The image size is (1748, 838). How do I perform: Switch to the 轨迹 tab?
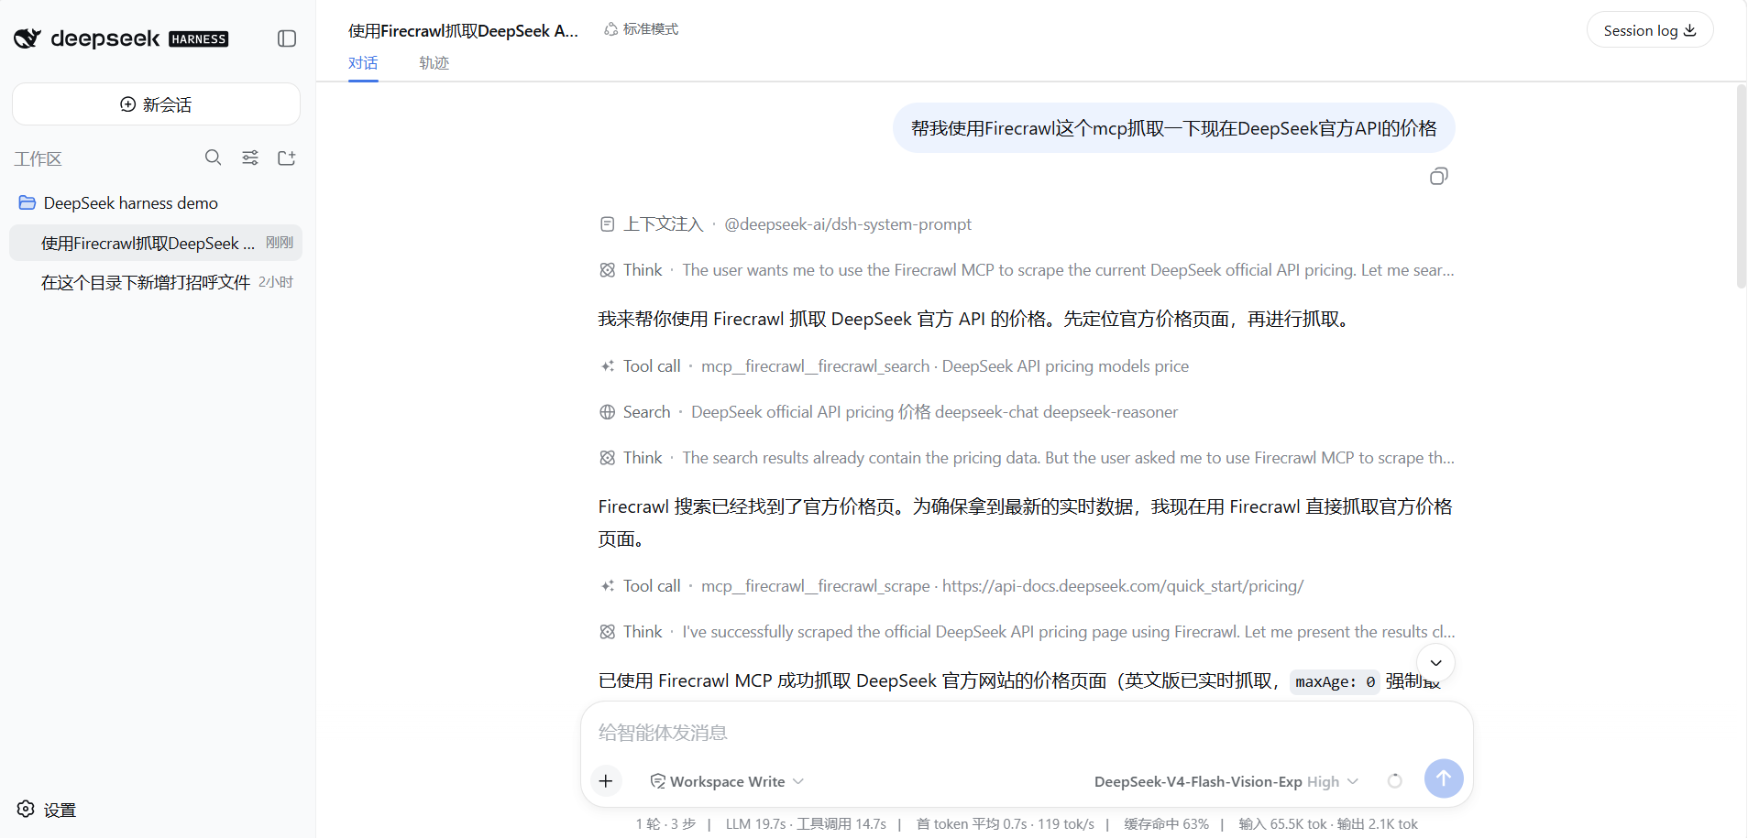click(434, 63)
